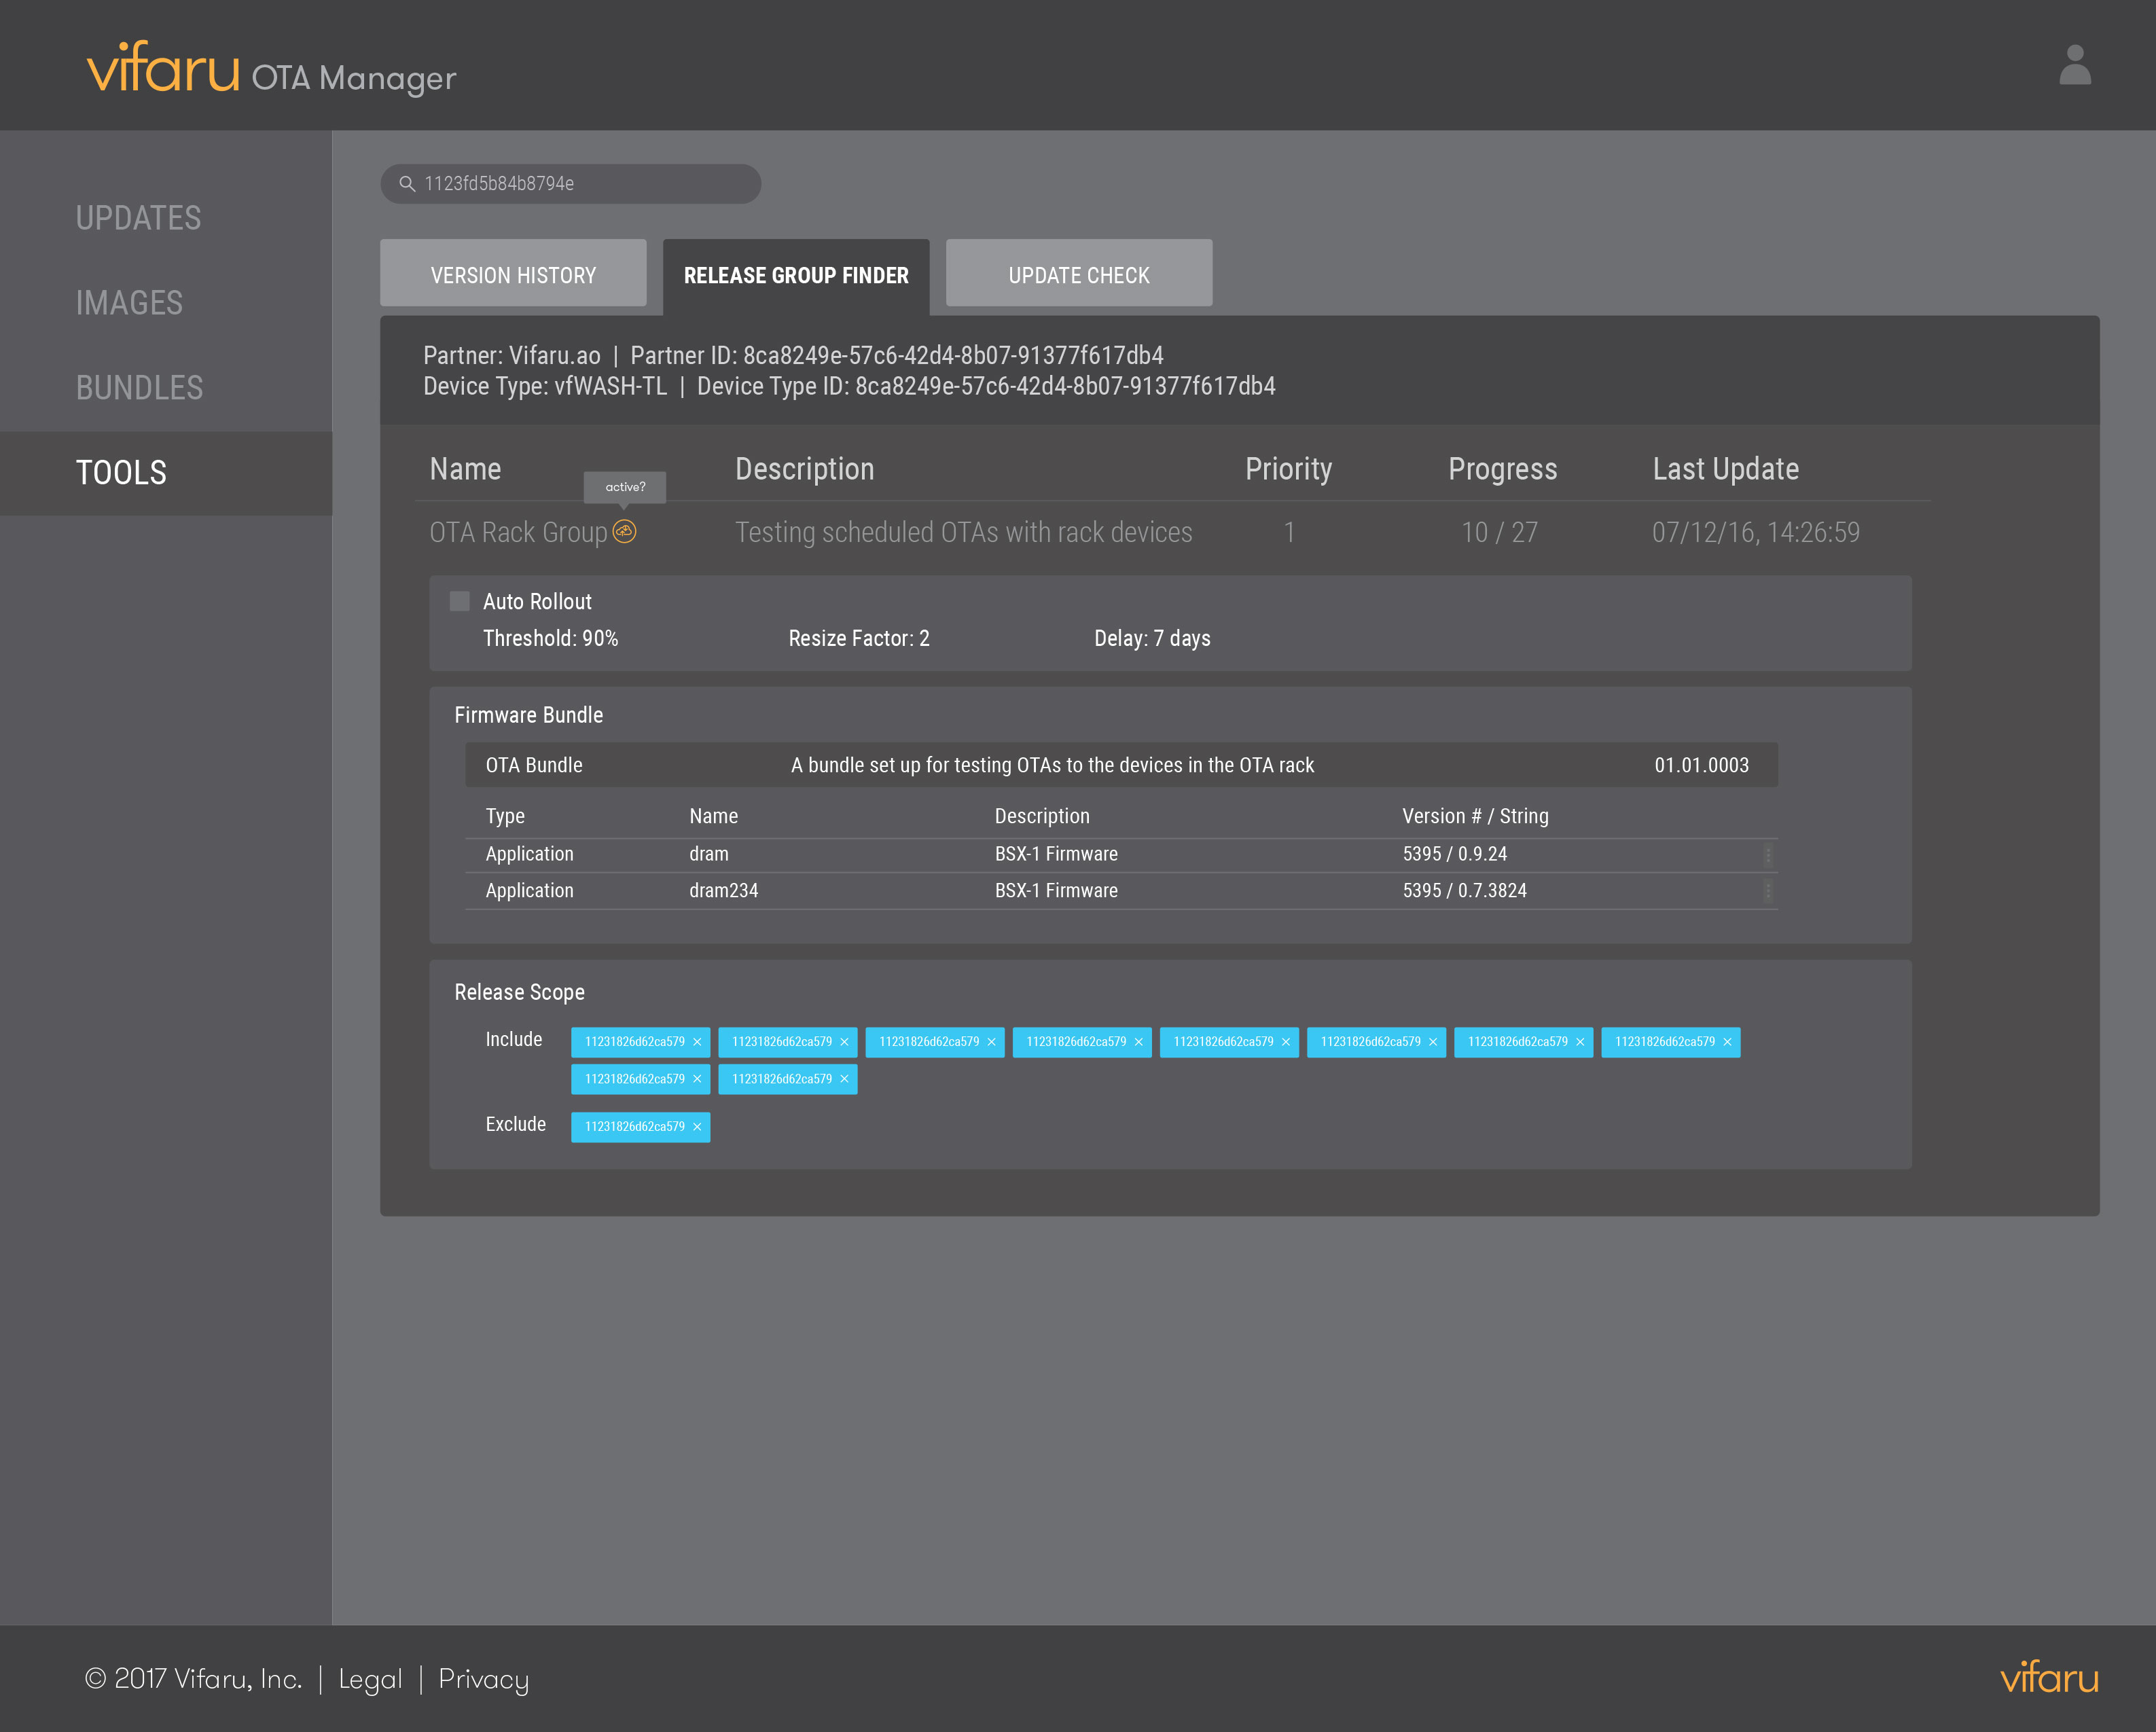This screenshot has height=1732, width=2156.
Task: Open the three-dot menu for the dram row
Action: 1768,855
